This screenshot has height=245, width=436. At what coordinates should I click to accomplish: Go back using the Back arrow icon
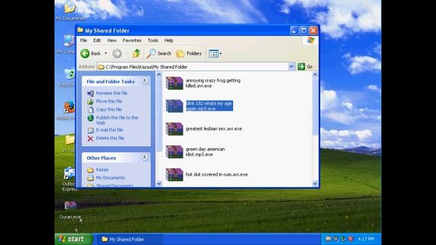click(85, 53)
